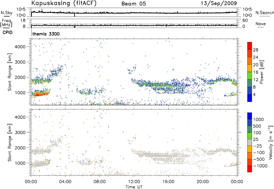Click the power colorbar value '16'

coord(256,72)
